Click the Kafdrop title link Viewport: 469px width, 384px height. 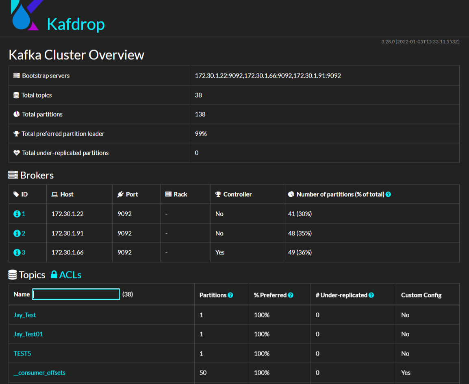pos(76,24)
